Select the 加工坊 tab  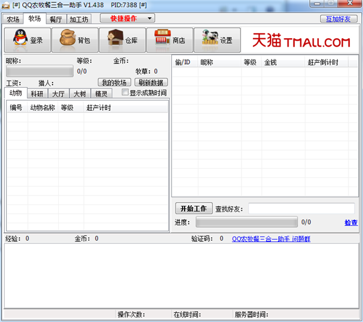click(77, 19)
